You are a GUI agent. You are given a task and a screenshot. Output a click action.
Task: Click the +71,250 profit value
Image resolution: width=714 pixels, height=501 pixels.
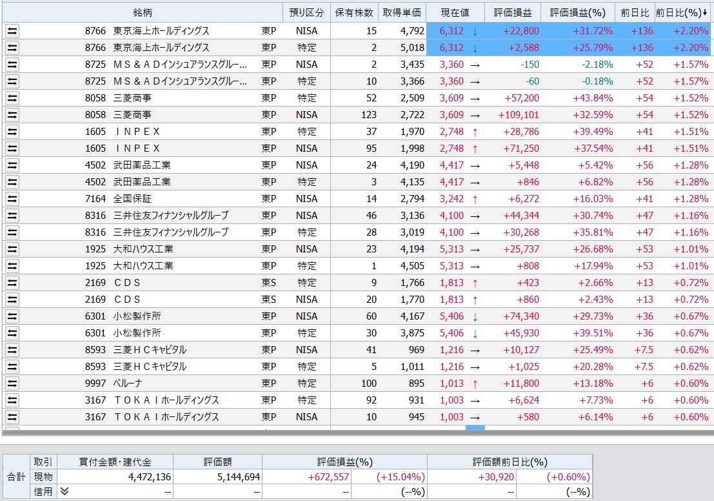[521, 148]
